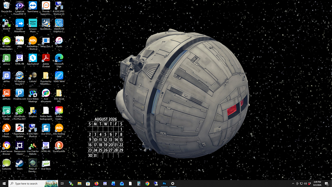Viewport: 332px width, 187px height.
Task: Open Task View from the taskbar
Action: [x=62, y=184]
